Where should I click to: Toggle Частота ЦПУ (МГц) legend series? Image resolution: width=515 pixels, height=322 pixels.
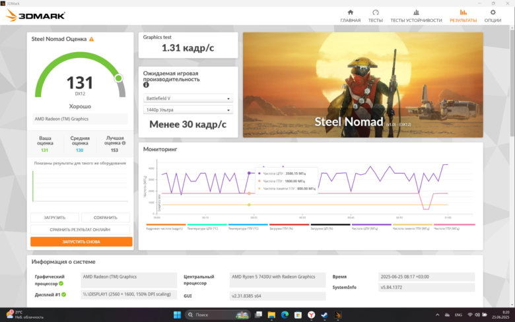tap(371, 227)
